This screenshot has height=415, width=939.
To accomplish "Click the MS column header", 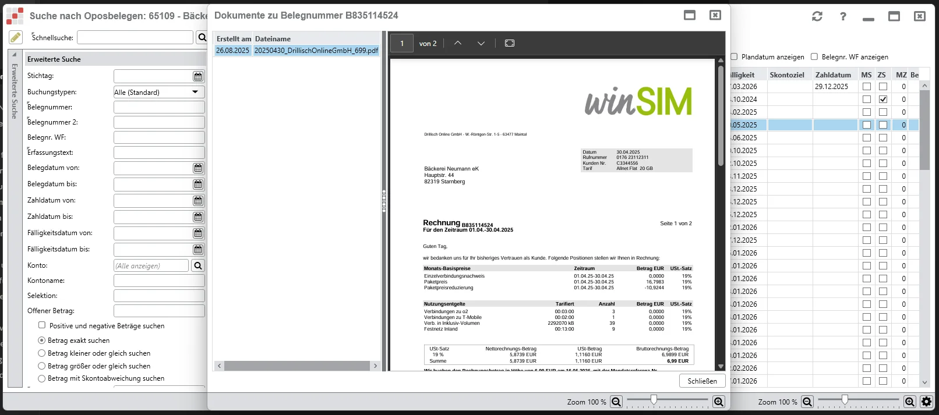I will pyautogui.click(x=866, y=75).
